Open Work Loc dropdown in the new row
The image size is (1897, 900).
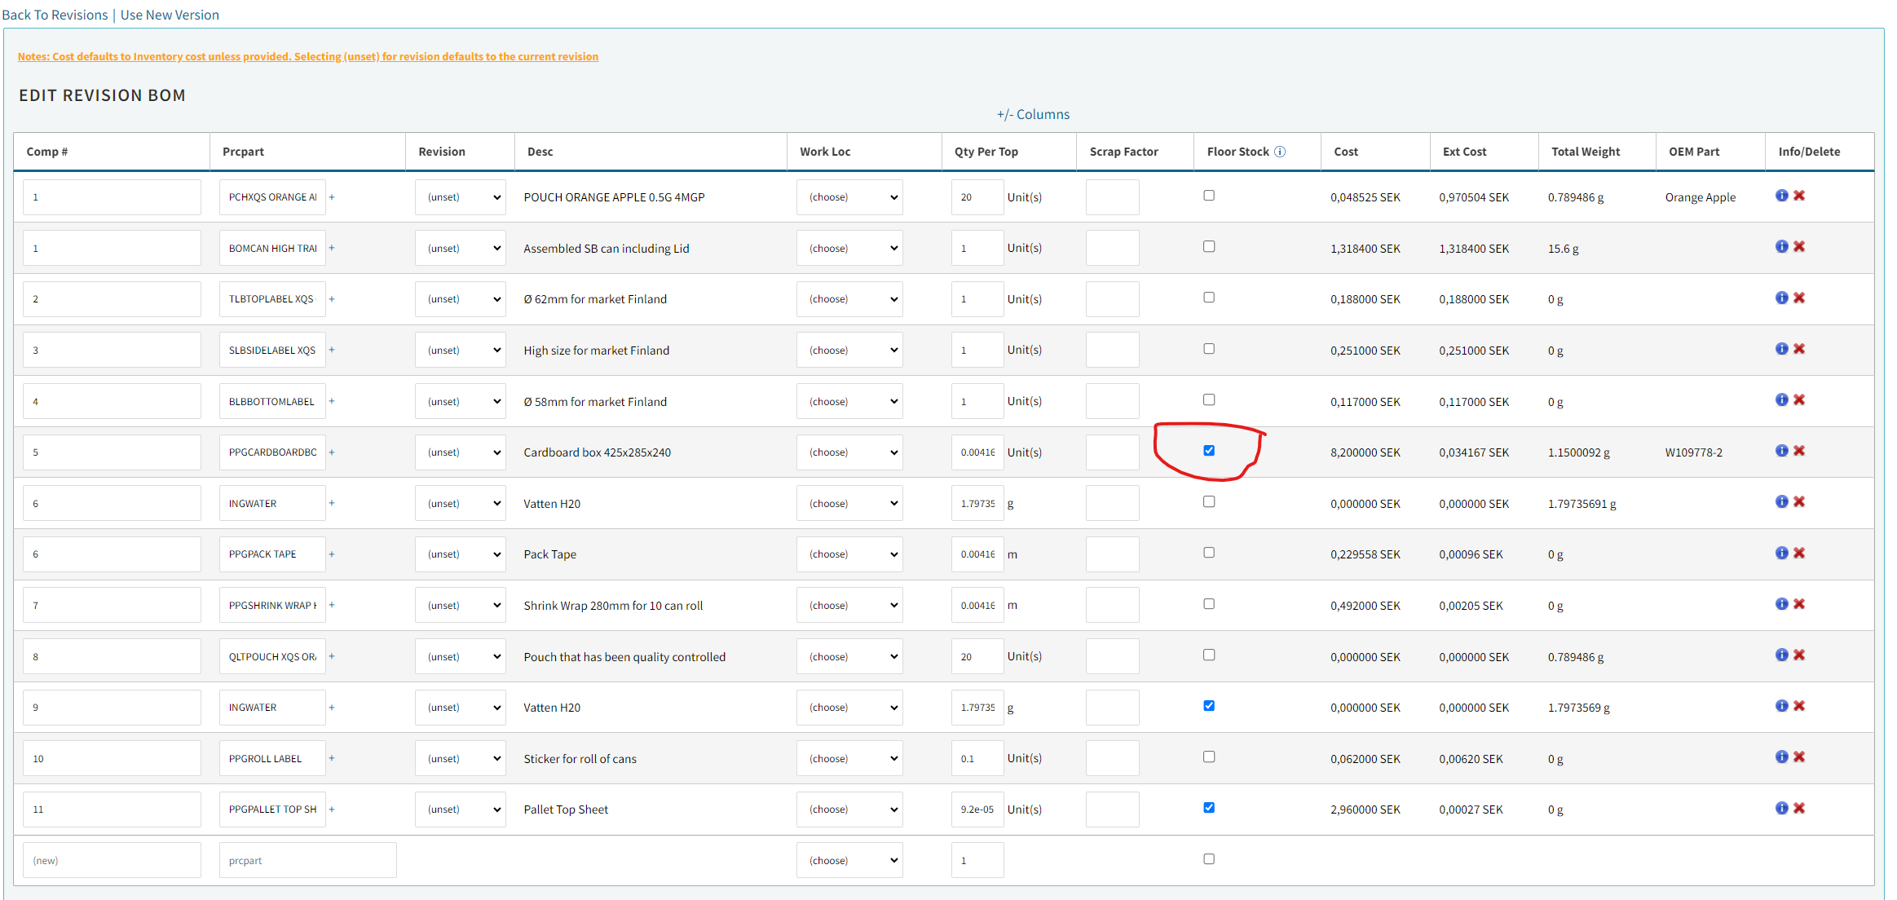pyautogui.click(x=849, y=861)
